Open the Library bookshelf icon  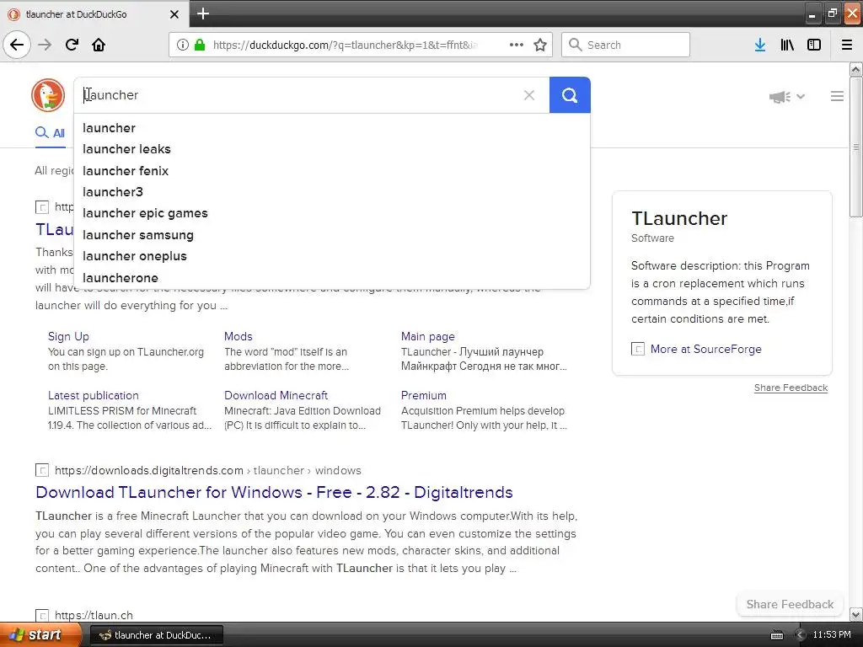point(787,45)
